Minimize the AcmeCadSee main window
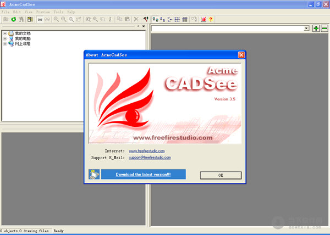Viewport: 330px width, 235px height. click(311, 4)
